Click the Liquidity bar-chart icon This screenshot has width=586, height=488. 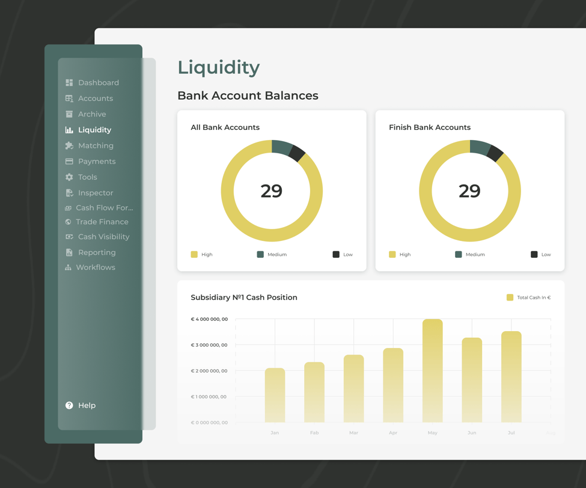tap(69, 130)
